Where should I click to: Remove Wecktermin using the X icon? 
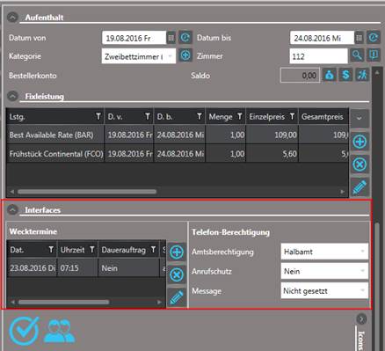click(x=177, y=274)
